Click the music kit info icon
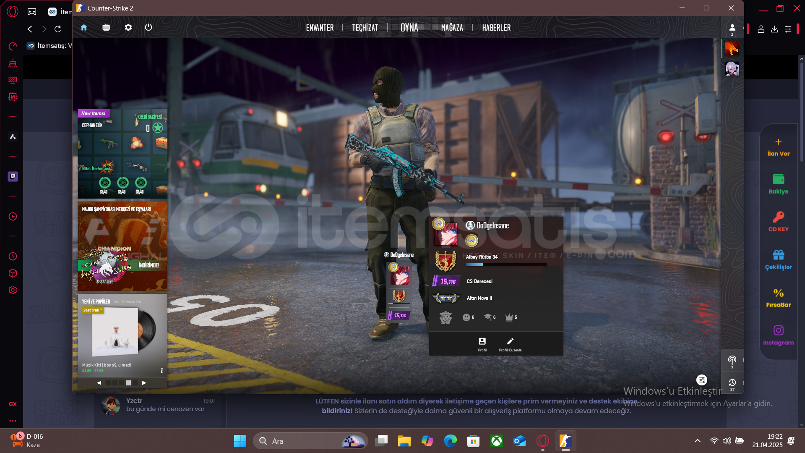This screenshot has width=805, height=453. click(x=162, y=370)
